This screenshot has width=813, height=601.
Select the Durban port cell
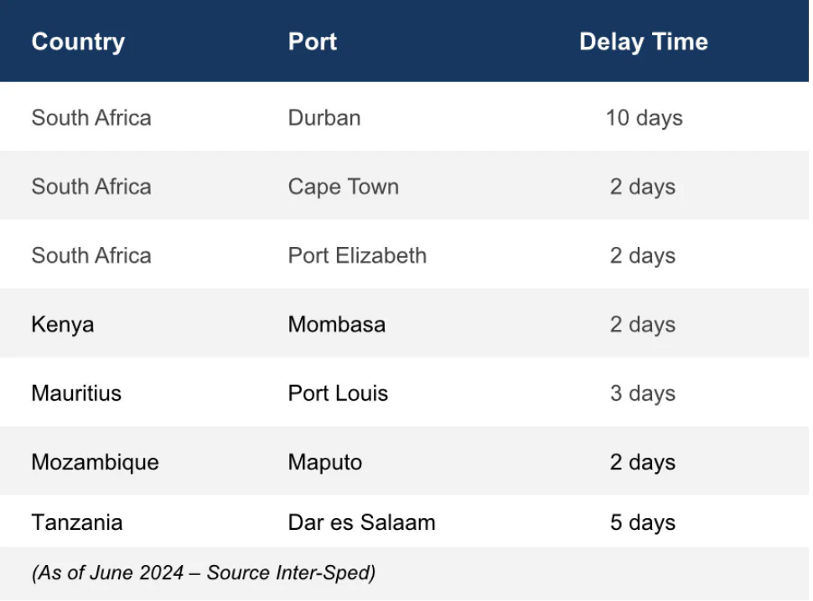tap(324, 117)
